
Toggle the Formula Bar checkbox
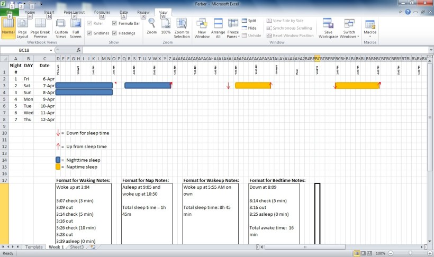click(x=115, y=23)
